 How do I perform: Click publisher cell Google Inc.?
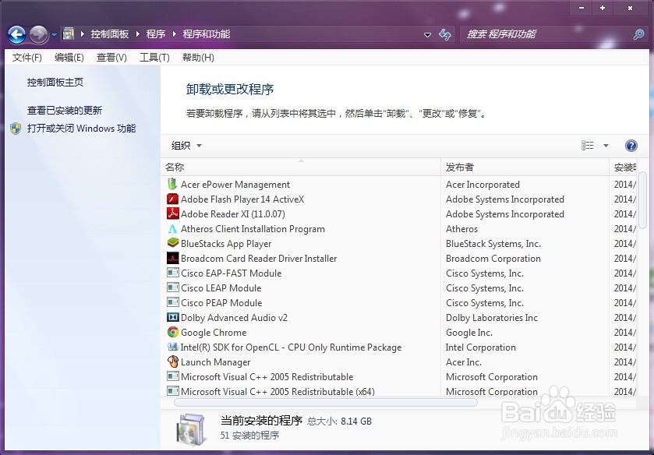pos(469,333)
